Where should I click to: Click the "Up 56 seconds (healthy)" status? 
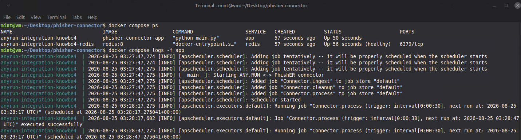tap(358, 44)
